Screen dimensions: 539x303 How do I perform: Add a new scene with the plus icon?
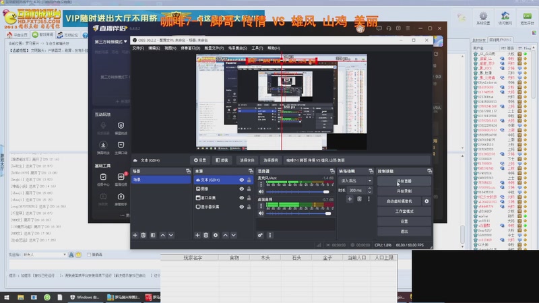click(x=135, y=235)
